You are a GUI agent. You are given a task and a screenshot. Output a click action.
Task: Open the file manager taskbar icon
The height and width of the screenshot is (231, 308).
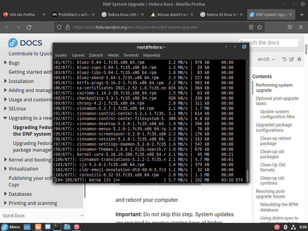tap(67, 227)
